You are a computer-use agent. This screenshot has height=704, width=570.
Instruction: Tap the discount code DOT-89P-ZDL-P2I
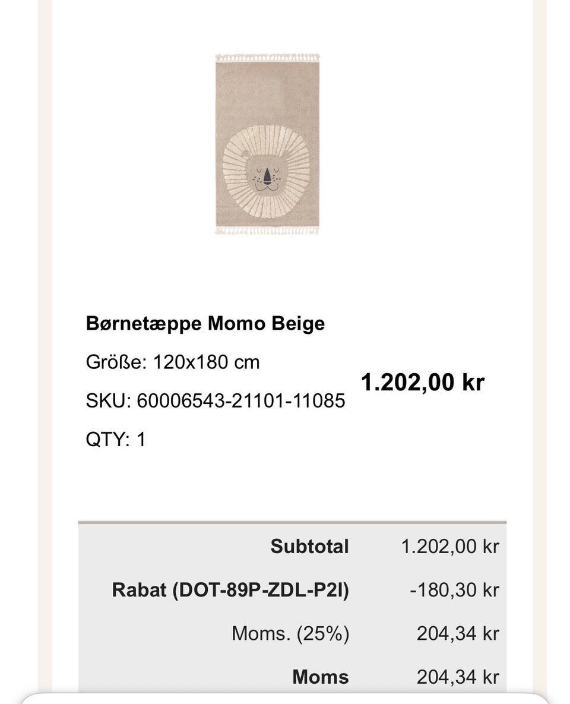[x=259, y=590]
